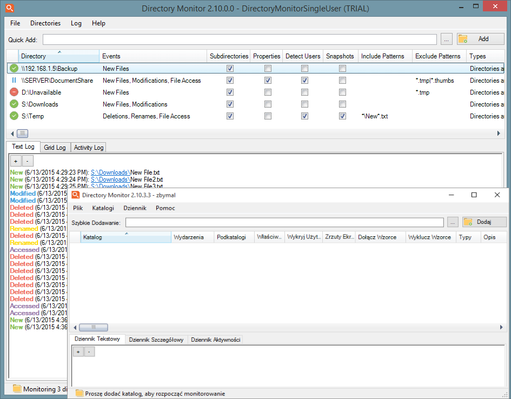Click green status icon for S:\Downloads

pos(14,104)
